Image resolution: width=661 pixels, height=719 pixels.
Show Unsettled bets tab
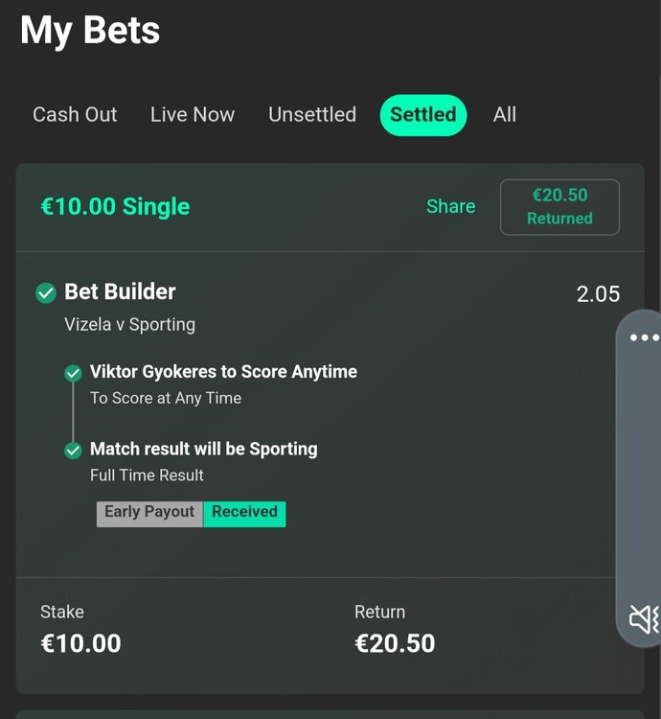[x=312, y=115]
